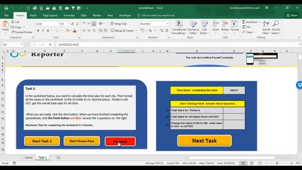The image size is (302, 170).
Task: Open the Merge & Center dropdown arrow
Action: coord(136,31)
